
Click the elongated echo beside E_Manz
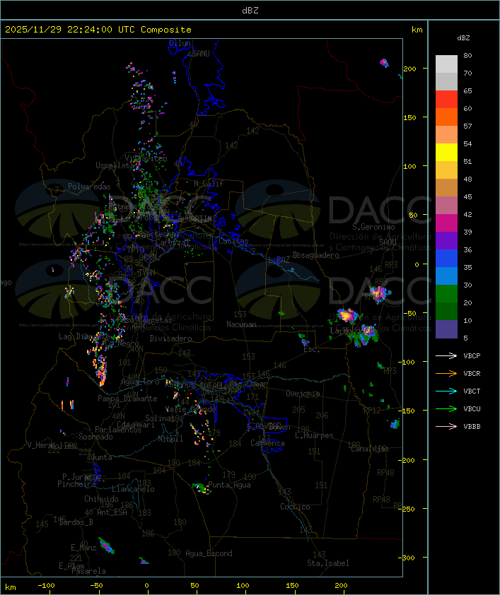(106, 546)
